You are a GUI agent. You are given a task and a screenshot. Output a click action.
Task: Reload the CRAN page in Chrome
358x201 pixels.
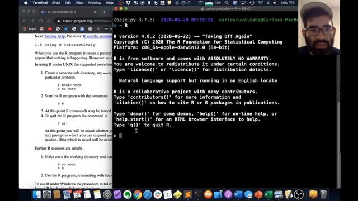coord(40,21)
